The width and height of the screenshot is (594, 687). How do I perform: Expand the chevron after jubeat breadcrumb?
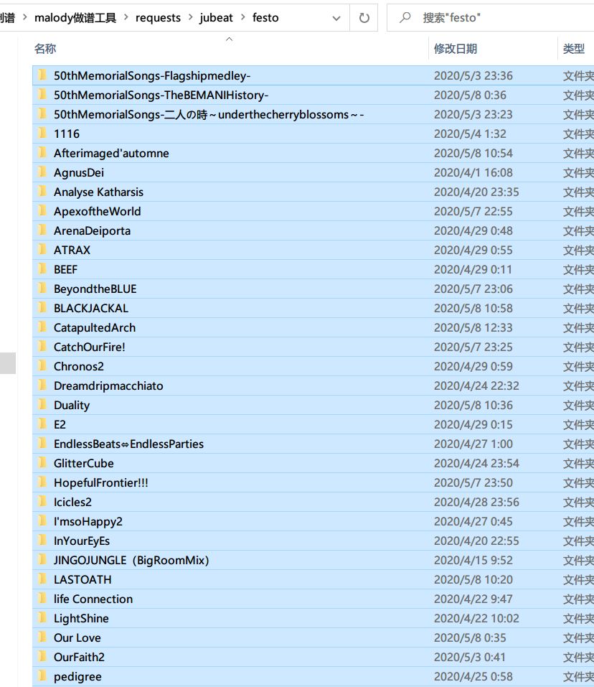point(243,17)
